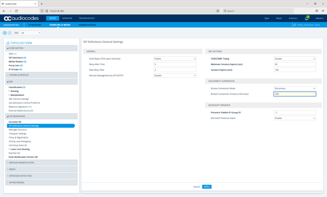Open Proxy & Registration item

pyautogui.click(x=18, y=137)
